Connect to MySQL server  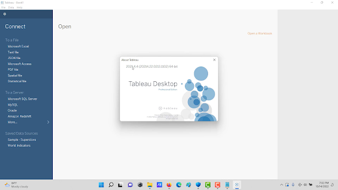(x=13, y=104)
